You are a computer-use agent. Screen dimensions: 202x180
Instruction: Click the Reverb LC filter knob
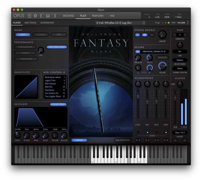click(x=138, y=68)
